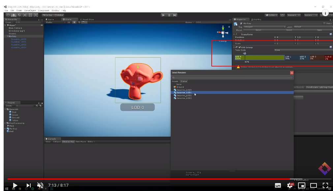The height and width of the screenshot is (191, 333).
Task: Select the Move tool in the toolbar
Action: pos(14,15)
